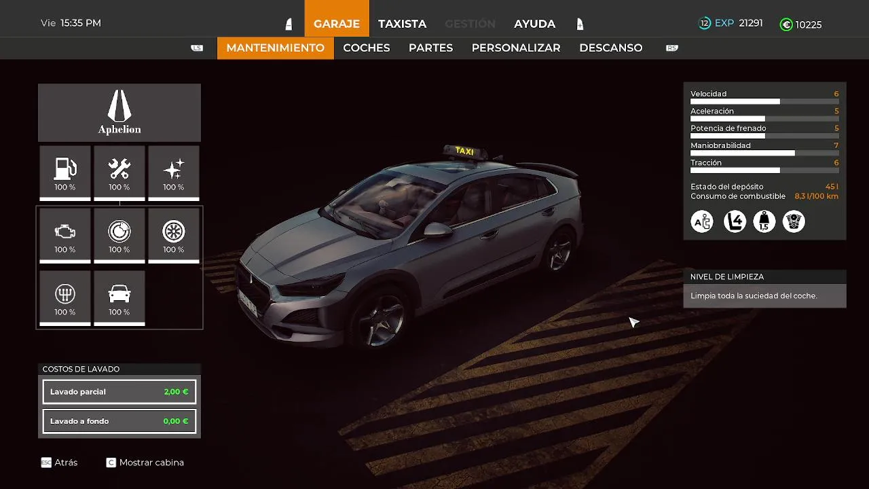Image resolution: width=869 pixels, height=489 pixels.
Task: Switch to the DESCANSO sub-tab
Action: [x=611, y=48]
